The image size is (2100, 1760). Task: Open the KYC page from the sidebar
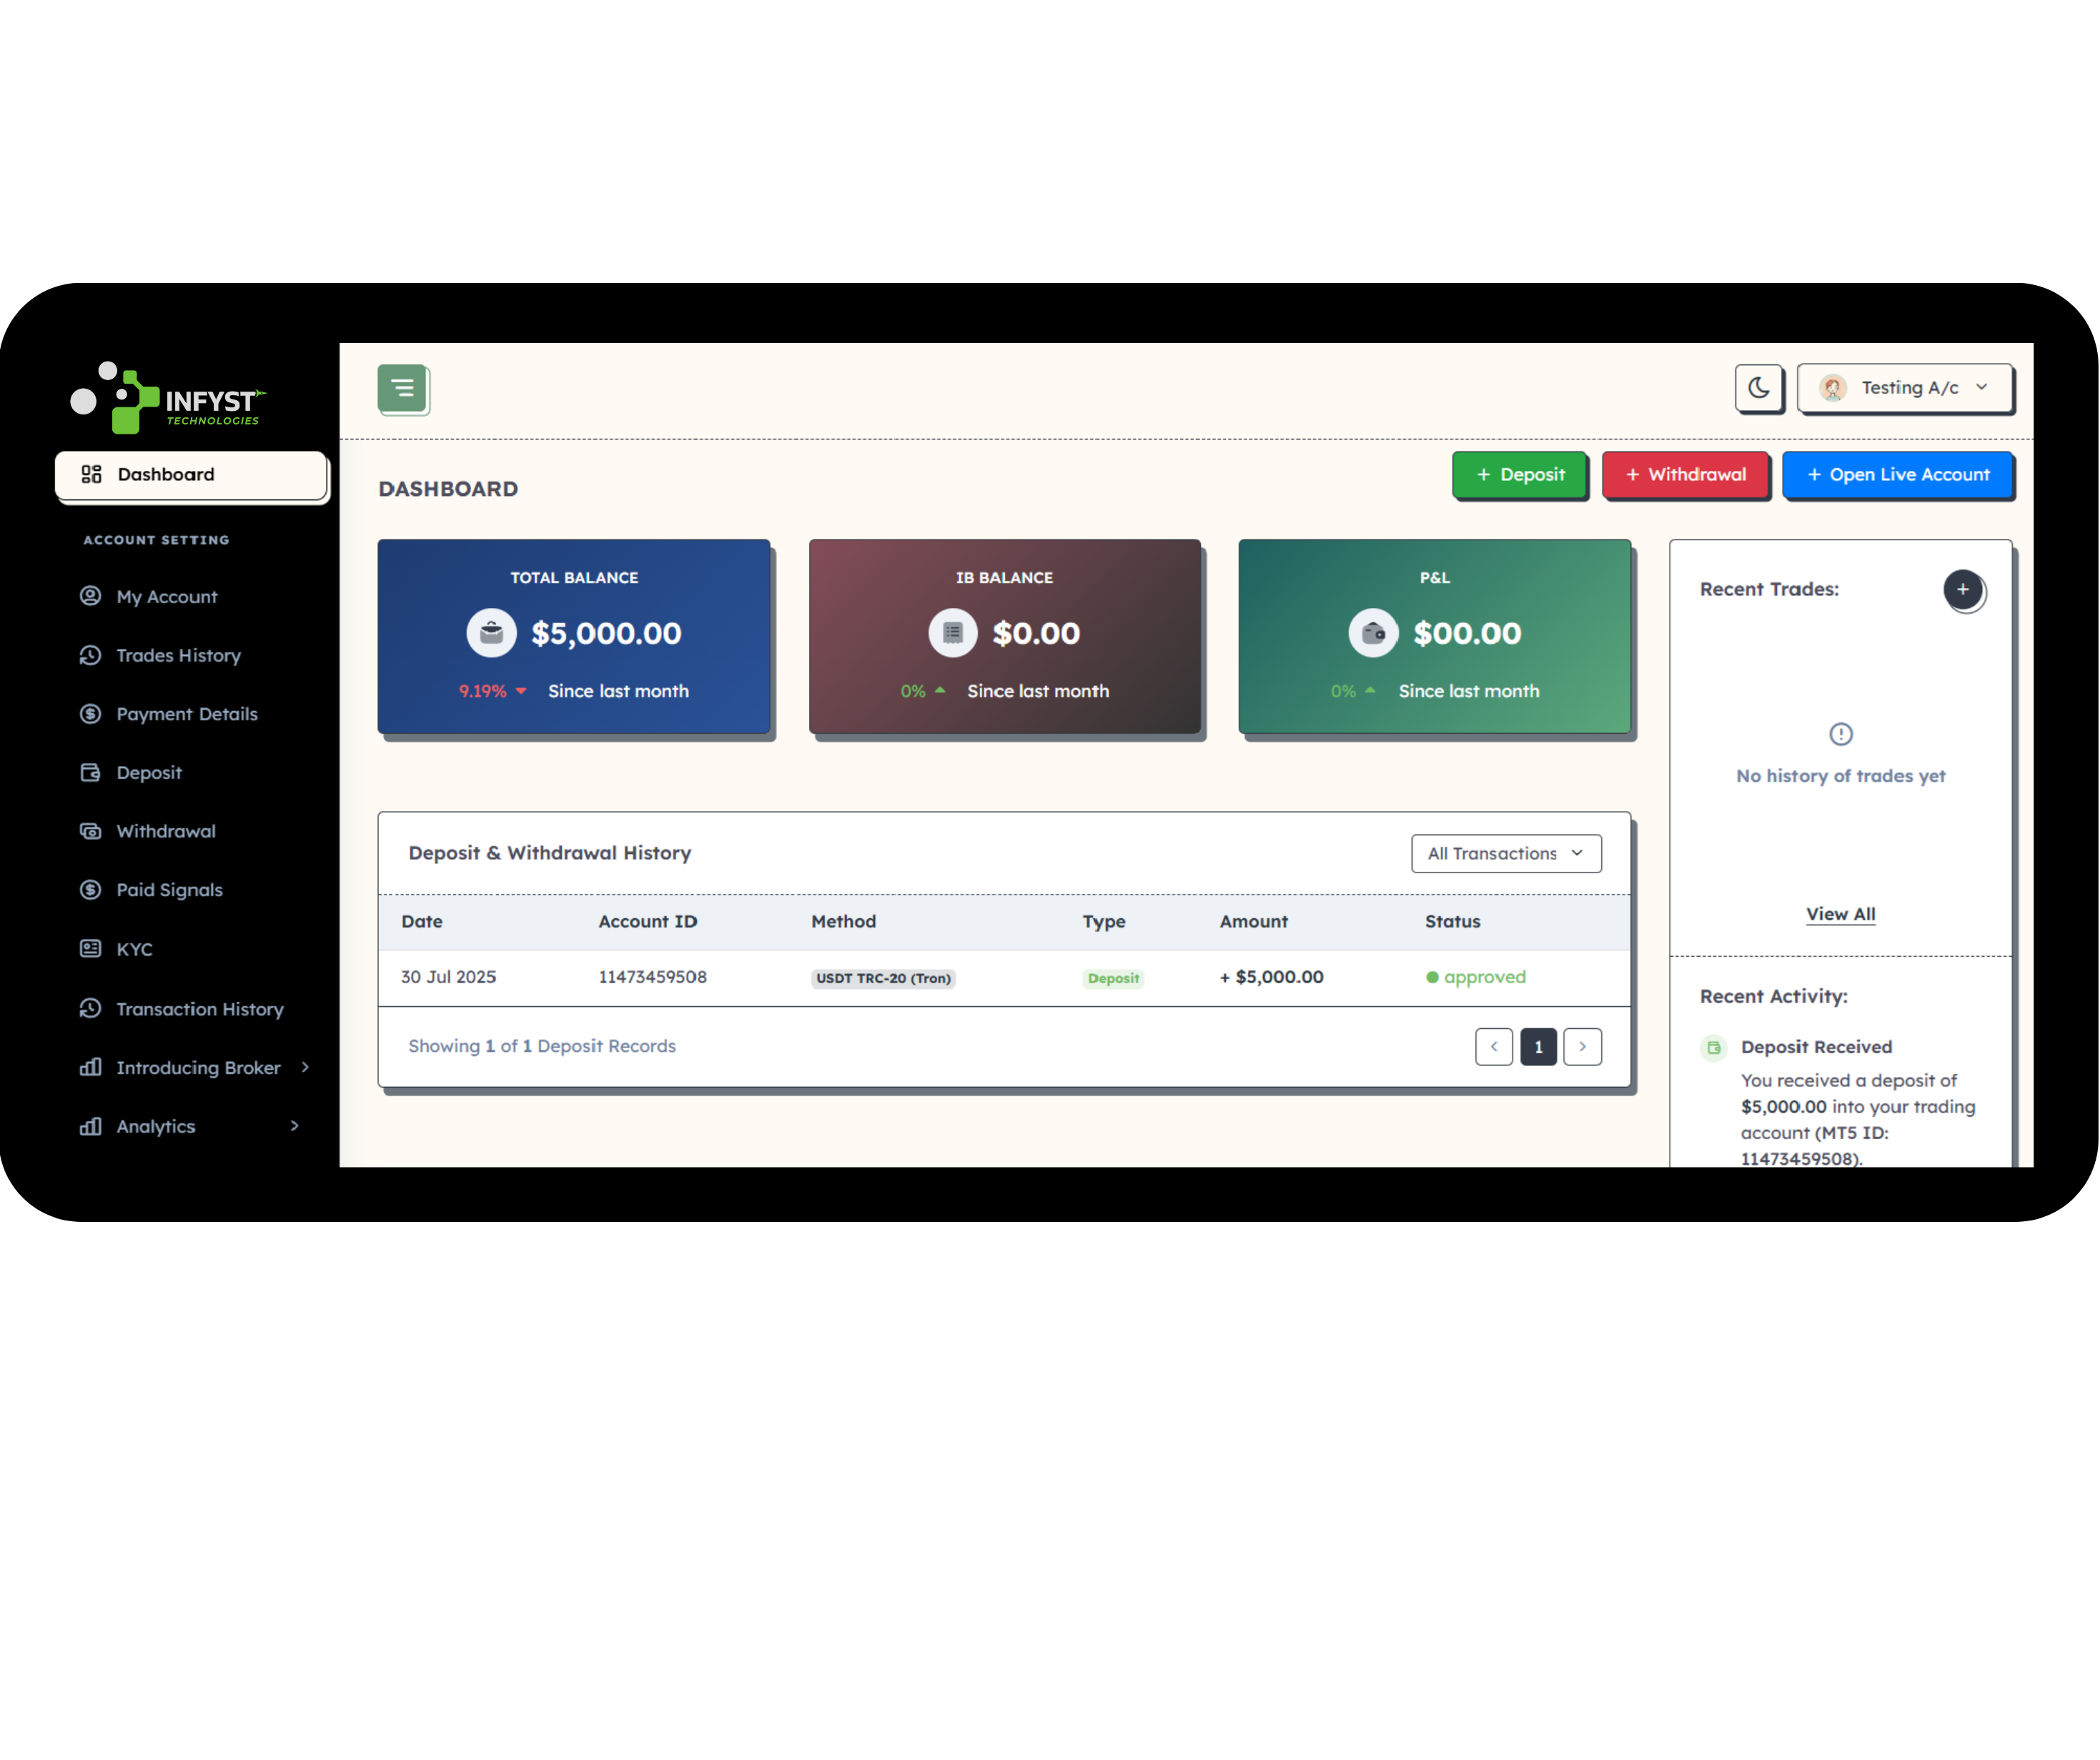click(x=91, y=948)
